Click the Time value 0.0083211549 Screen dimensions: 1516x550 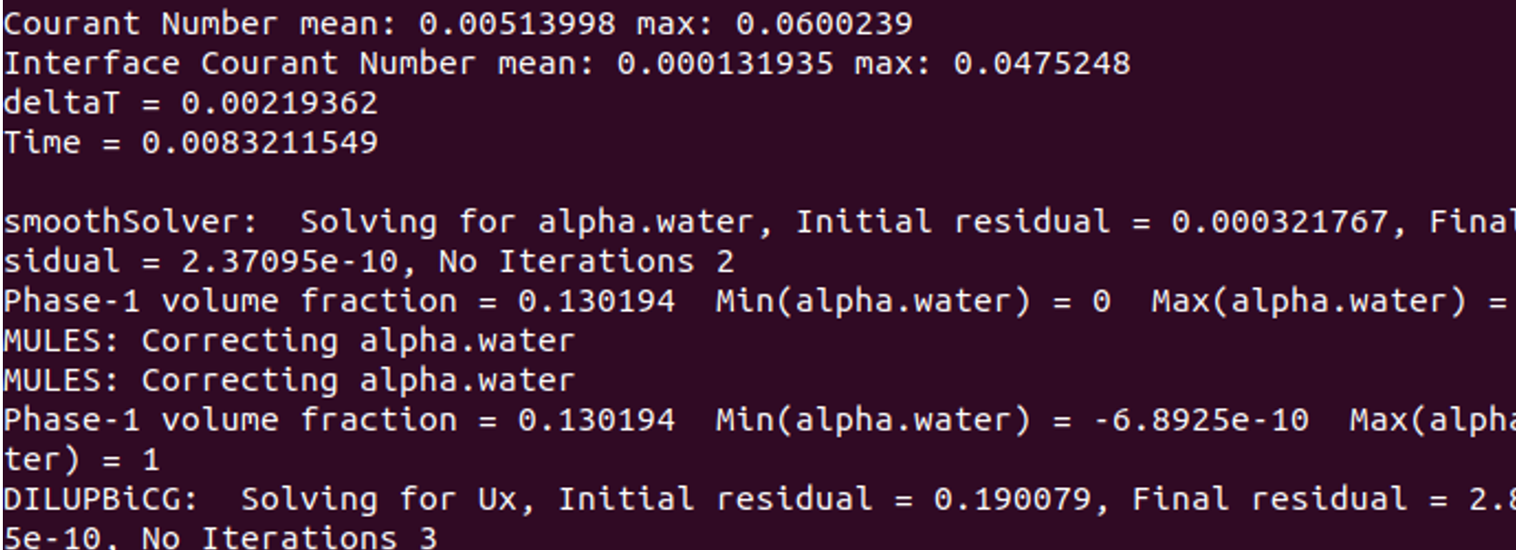coord(259,143)
